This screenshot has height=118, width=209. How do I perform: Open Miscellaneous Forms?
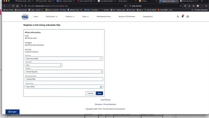[104, 16]
